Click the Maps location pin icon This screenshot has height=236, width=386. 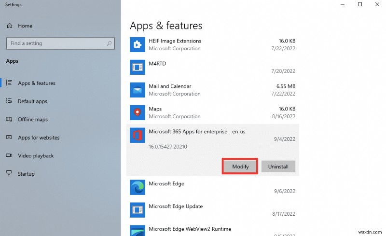138,112
